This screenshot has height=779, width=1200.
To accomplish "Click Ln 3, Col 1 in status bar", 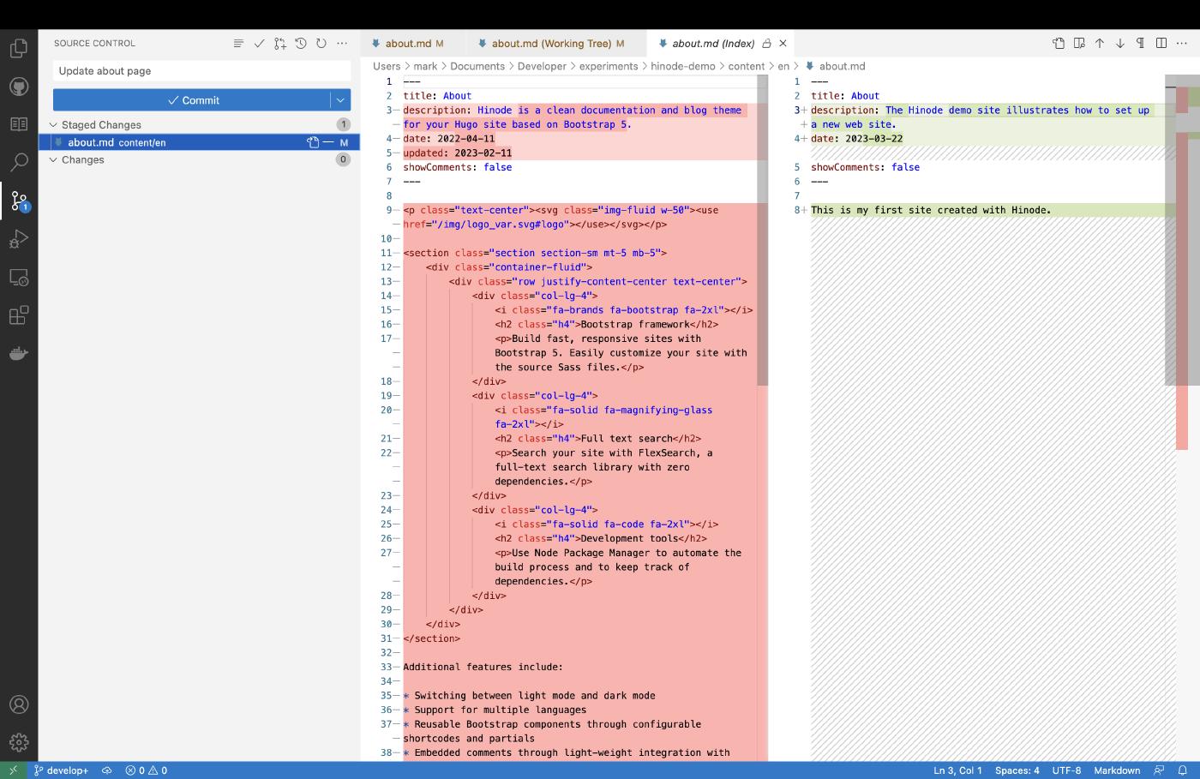I will click(957, 770).
